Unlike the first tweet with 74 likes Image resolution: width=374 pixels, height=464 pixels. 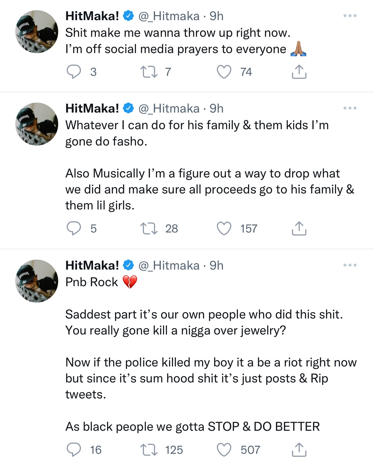[225, 72]
